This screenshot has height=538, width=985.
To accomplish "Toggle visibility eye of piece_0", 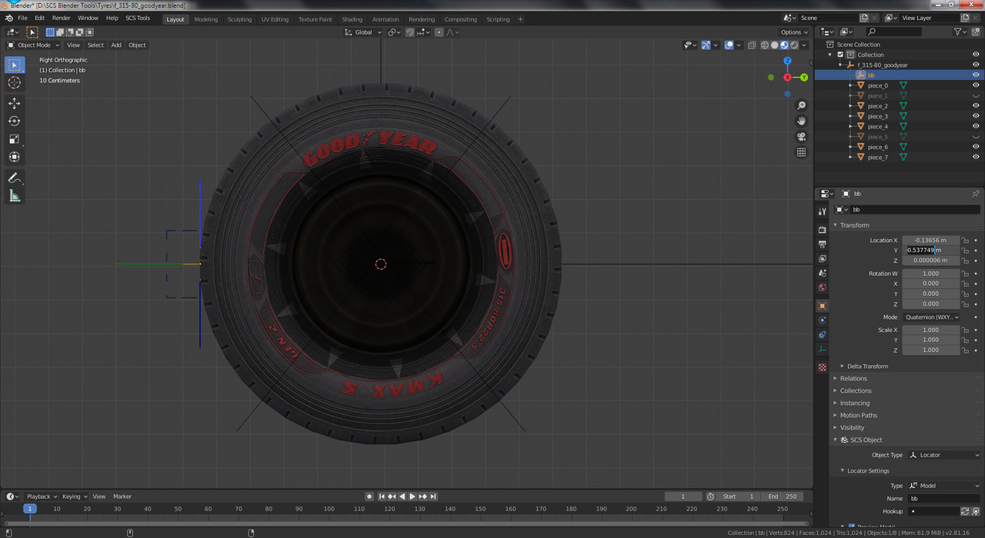I will (x=976, y=85).
